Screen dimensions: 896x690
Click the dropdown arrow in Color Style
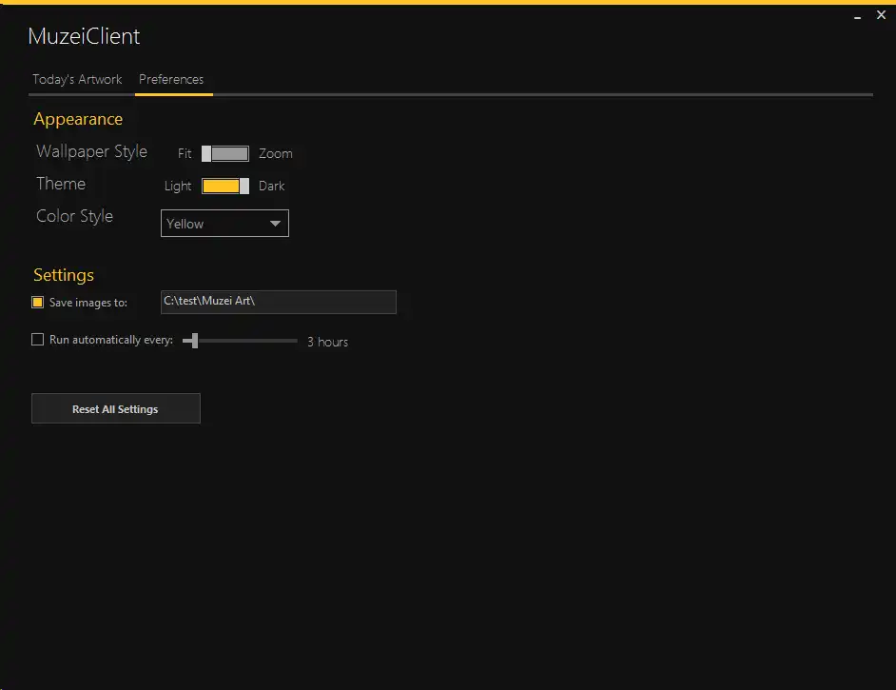pyautogui.click(x=275, y=224)
